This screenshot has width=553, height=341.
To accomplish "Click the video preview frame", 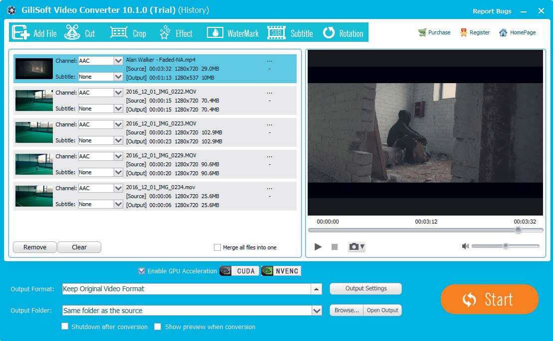I will pyautogui.click(x=425, y=133).
